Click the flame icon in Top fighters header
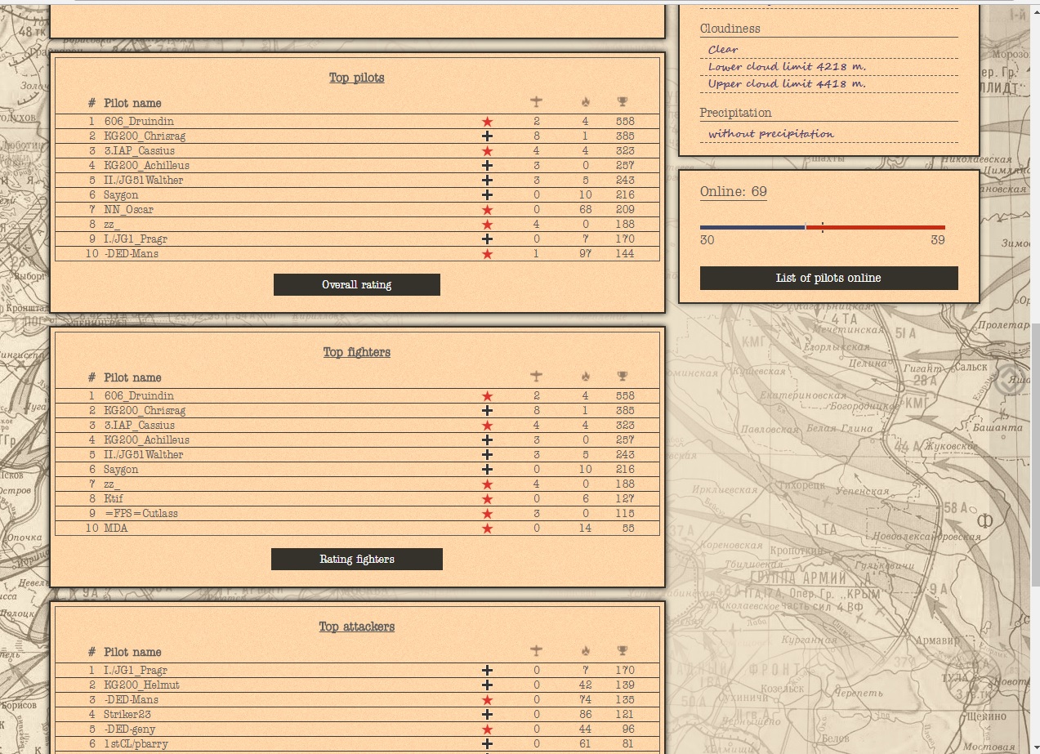Image resolution: width=1040 pixels, height=754 pixels. [x=585, y=377]
